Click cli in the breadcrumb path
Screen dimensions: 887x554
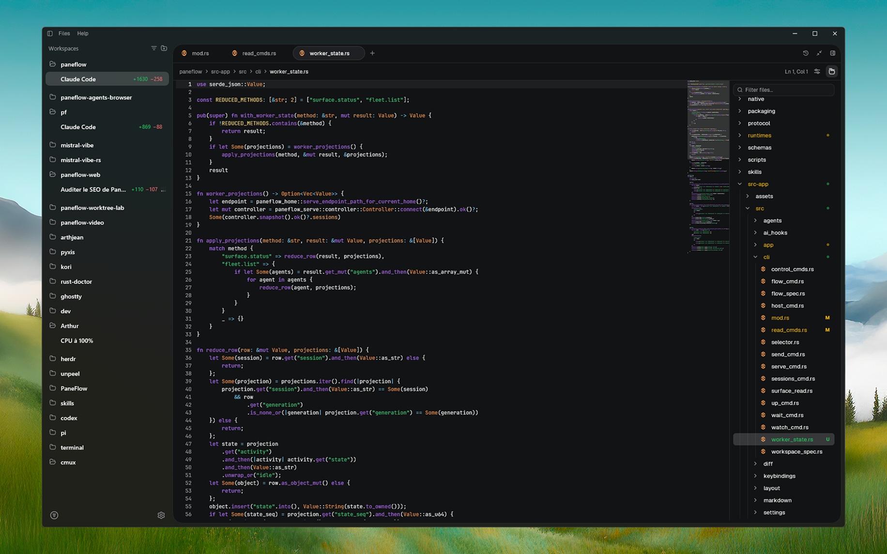point(258,72)
